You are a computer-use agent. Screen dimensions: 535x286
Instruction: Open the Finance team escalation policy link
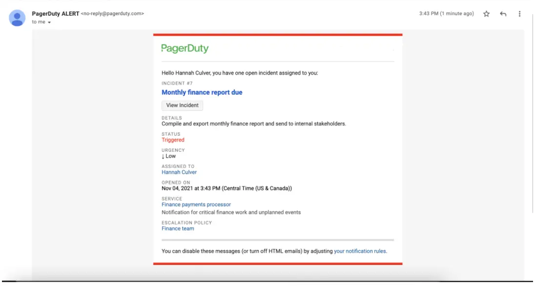click(178, 229)
